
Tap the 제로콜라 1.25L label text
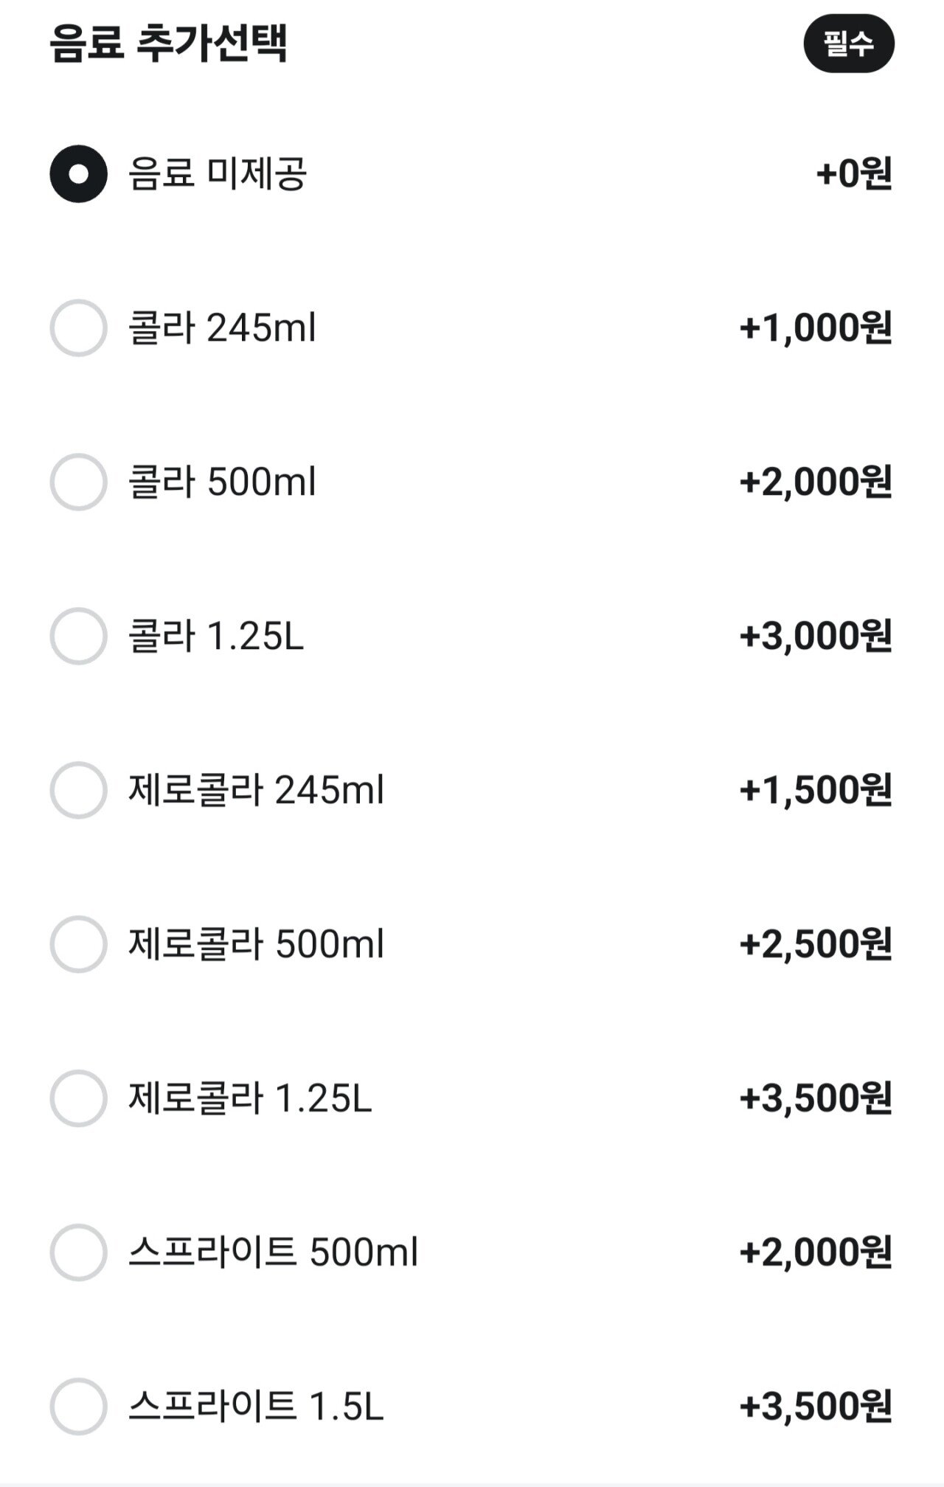250,1098
